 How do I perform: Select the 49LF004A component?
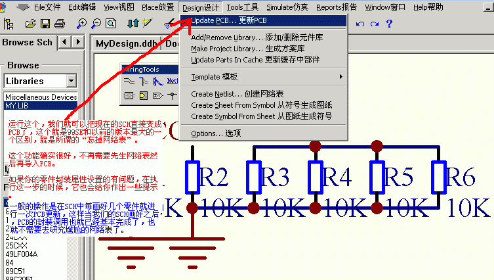(22, 254)
